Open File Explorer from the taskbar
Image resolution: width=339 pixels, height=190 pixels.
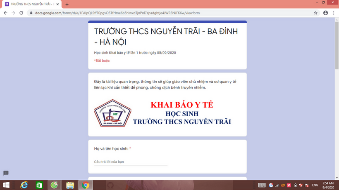[x=70, y=185]
